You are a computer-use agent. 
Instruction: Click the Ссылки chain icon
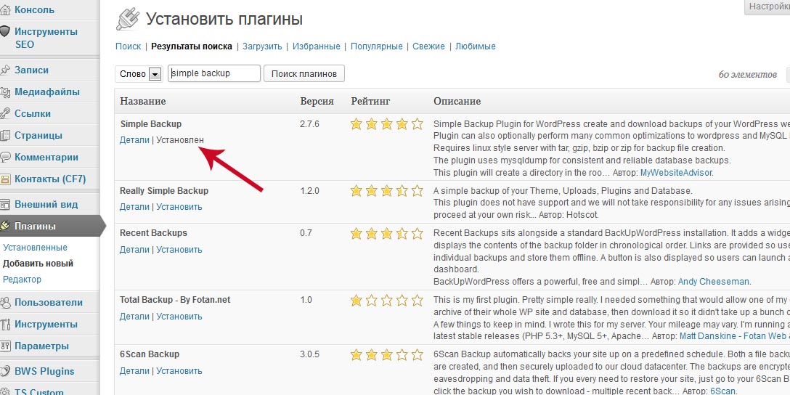(x=4, y=113)
